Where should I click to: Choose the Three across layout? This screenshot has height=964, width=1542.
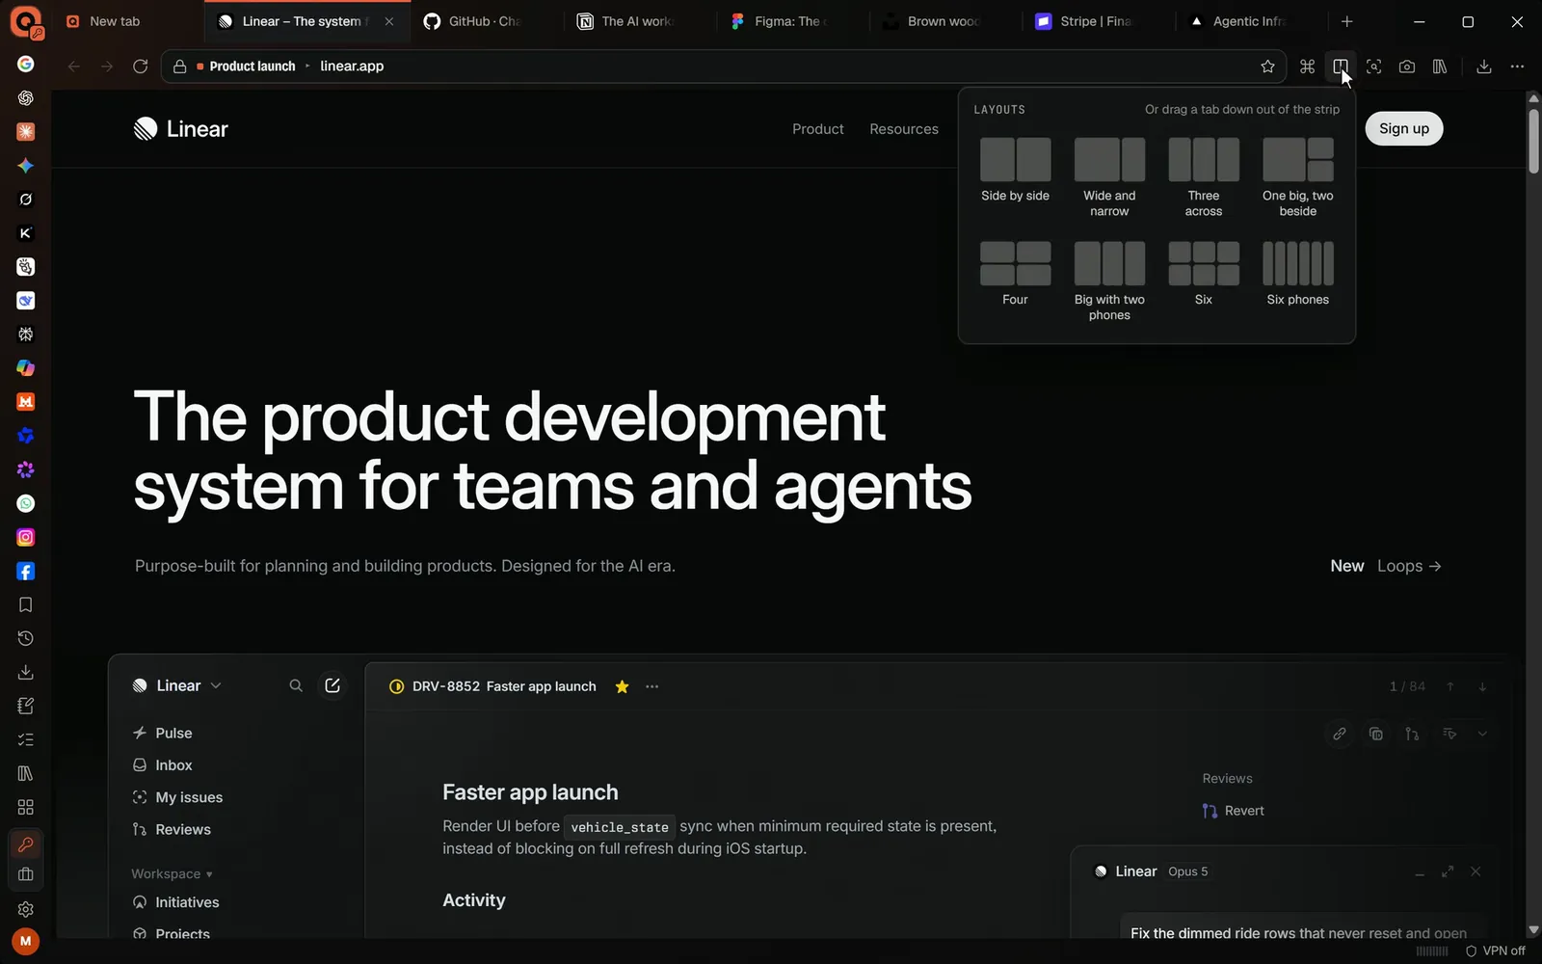1204,177
